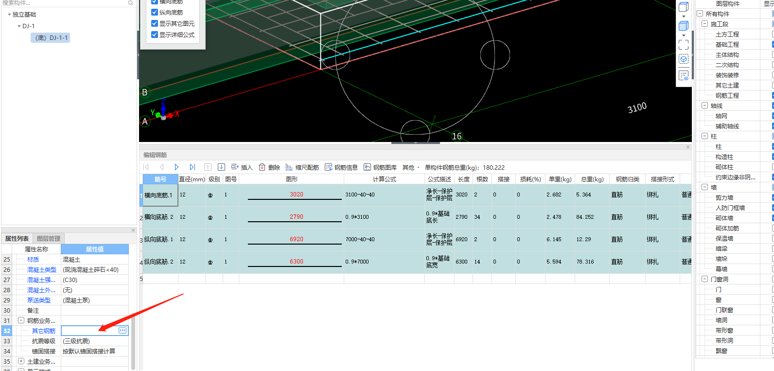Switch to 图层管理 tab
Screen dimensions: 774x371
pos(49,239)
